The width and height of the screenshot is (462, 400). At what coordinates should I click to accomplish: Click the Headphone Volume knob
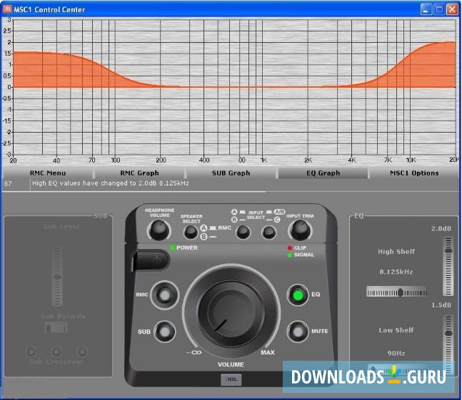point(159,230)
